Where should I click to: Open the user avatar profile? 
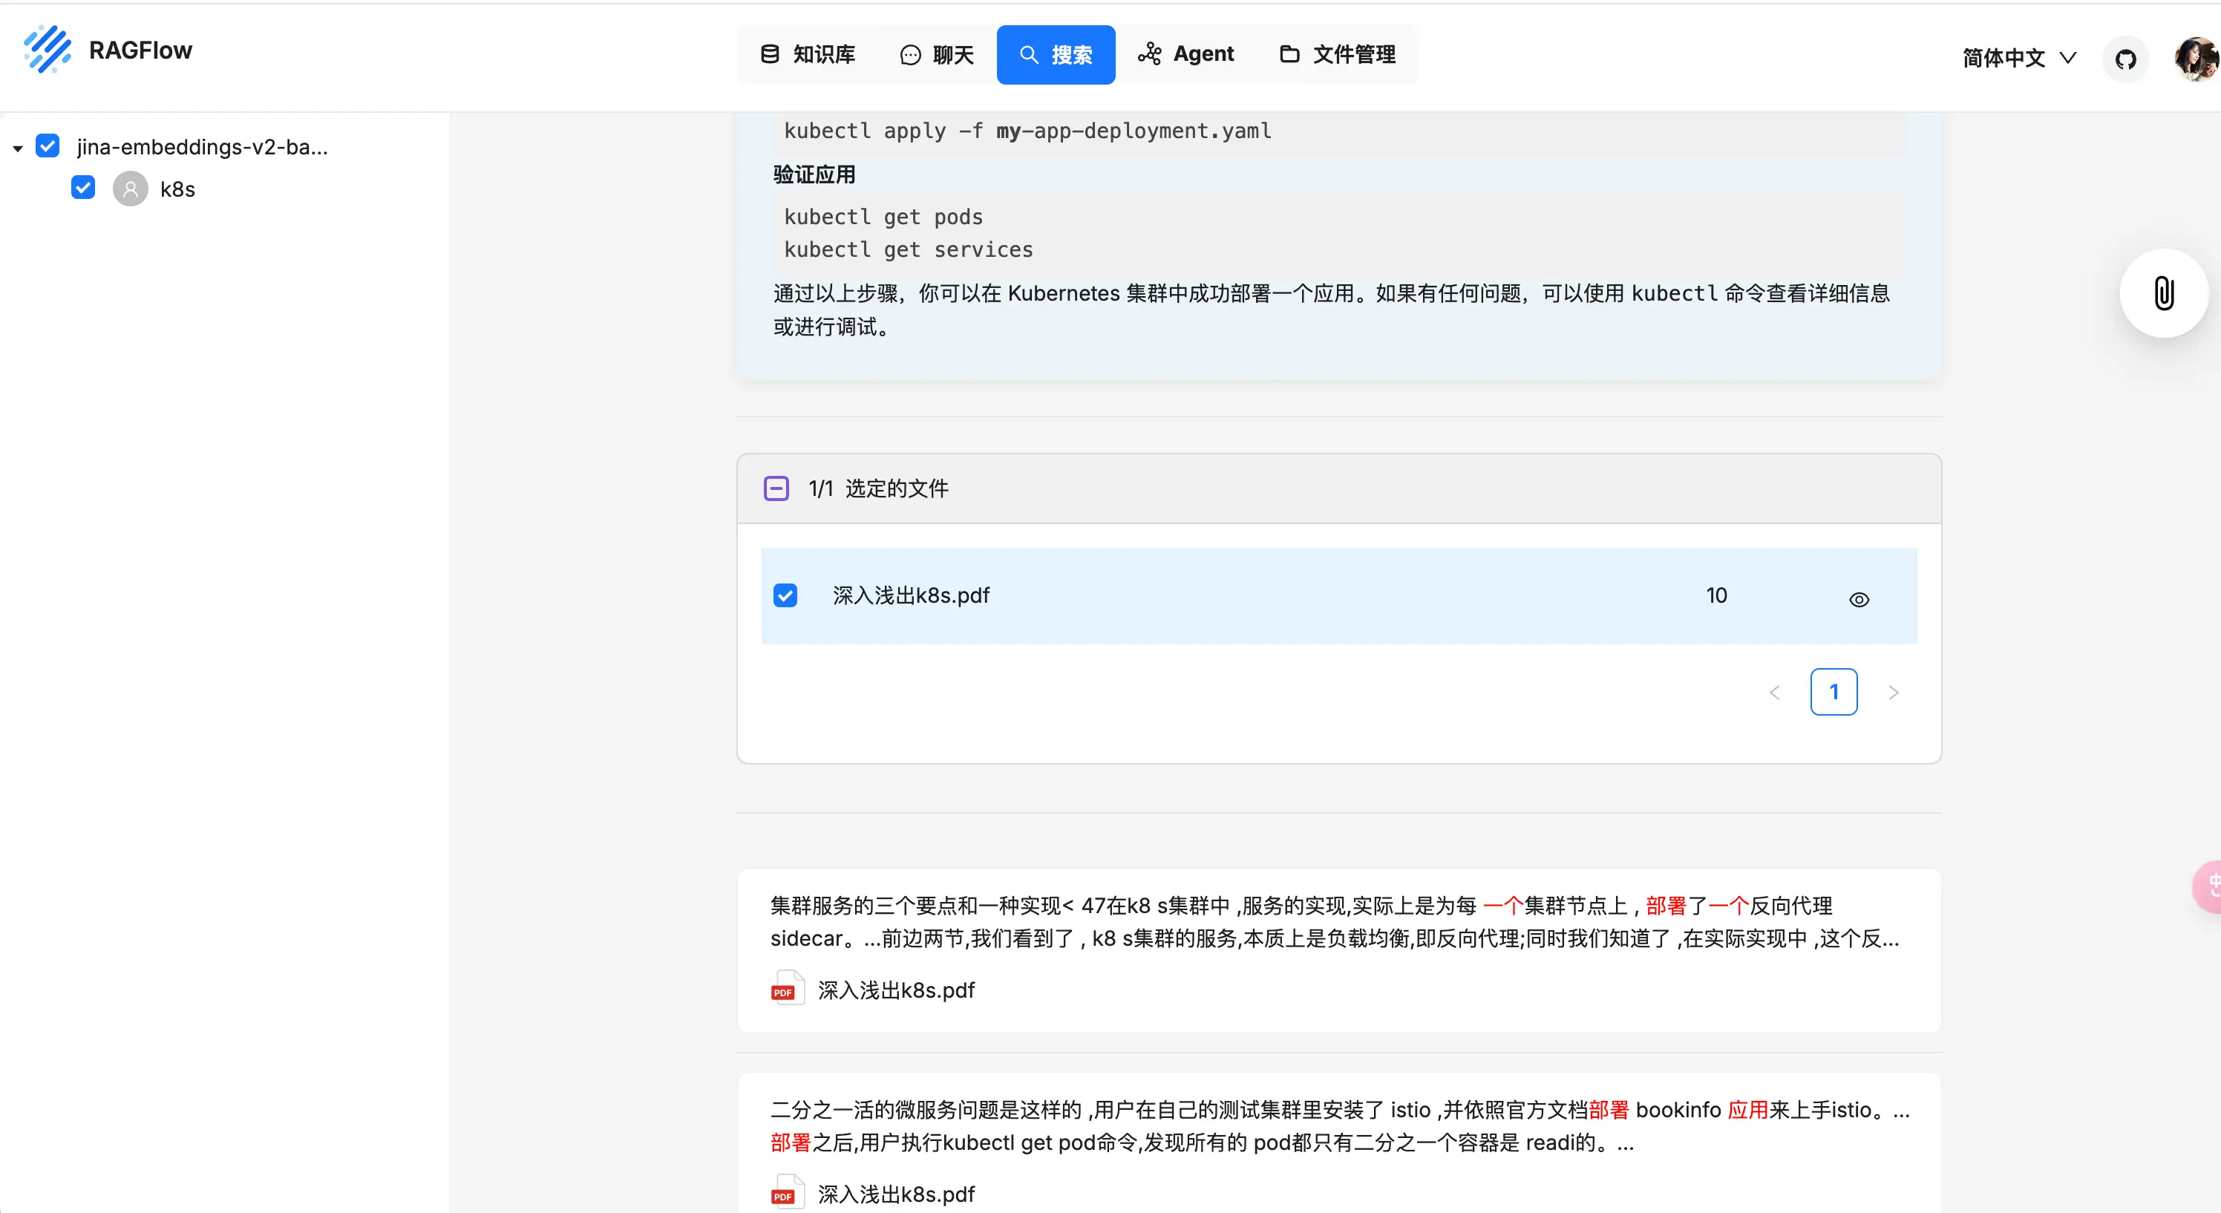[2196, 59]
